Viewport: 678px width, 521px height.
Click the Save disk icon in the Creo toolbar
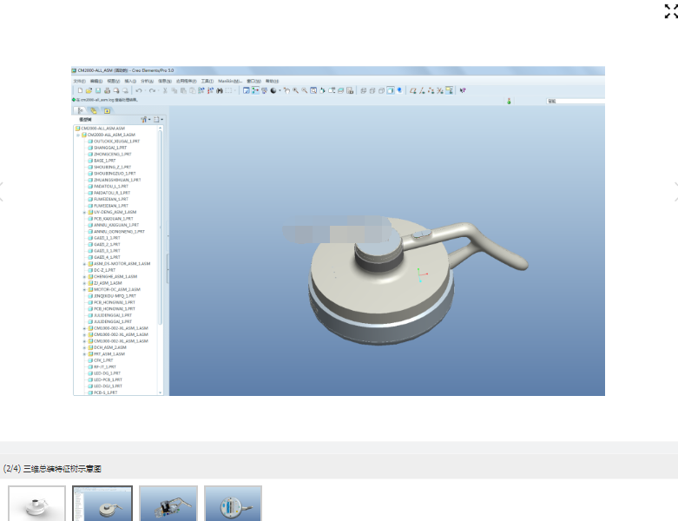point(98,90)
